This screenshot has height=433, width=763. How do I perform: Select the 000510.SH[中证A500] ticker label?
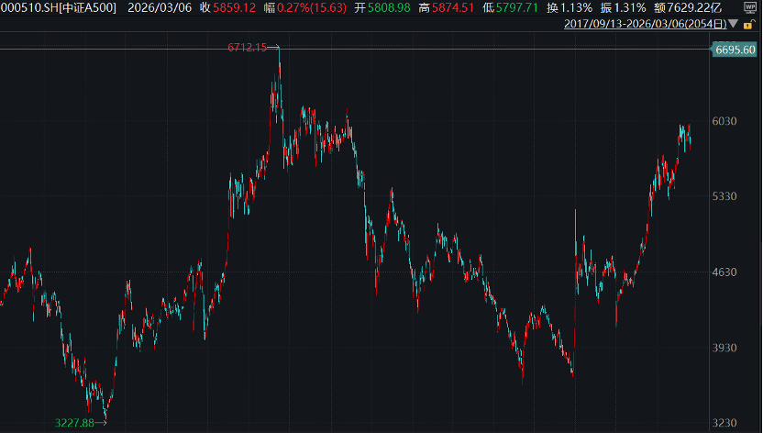pyautogui.click(x=59, y=7)
